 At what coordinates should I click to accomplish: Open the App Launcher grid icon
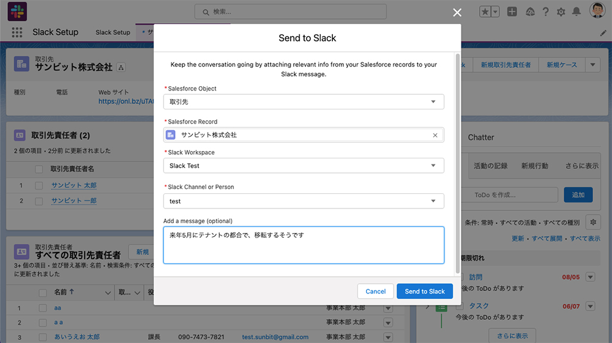(x=17, y=32)
